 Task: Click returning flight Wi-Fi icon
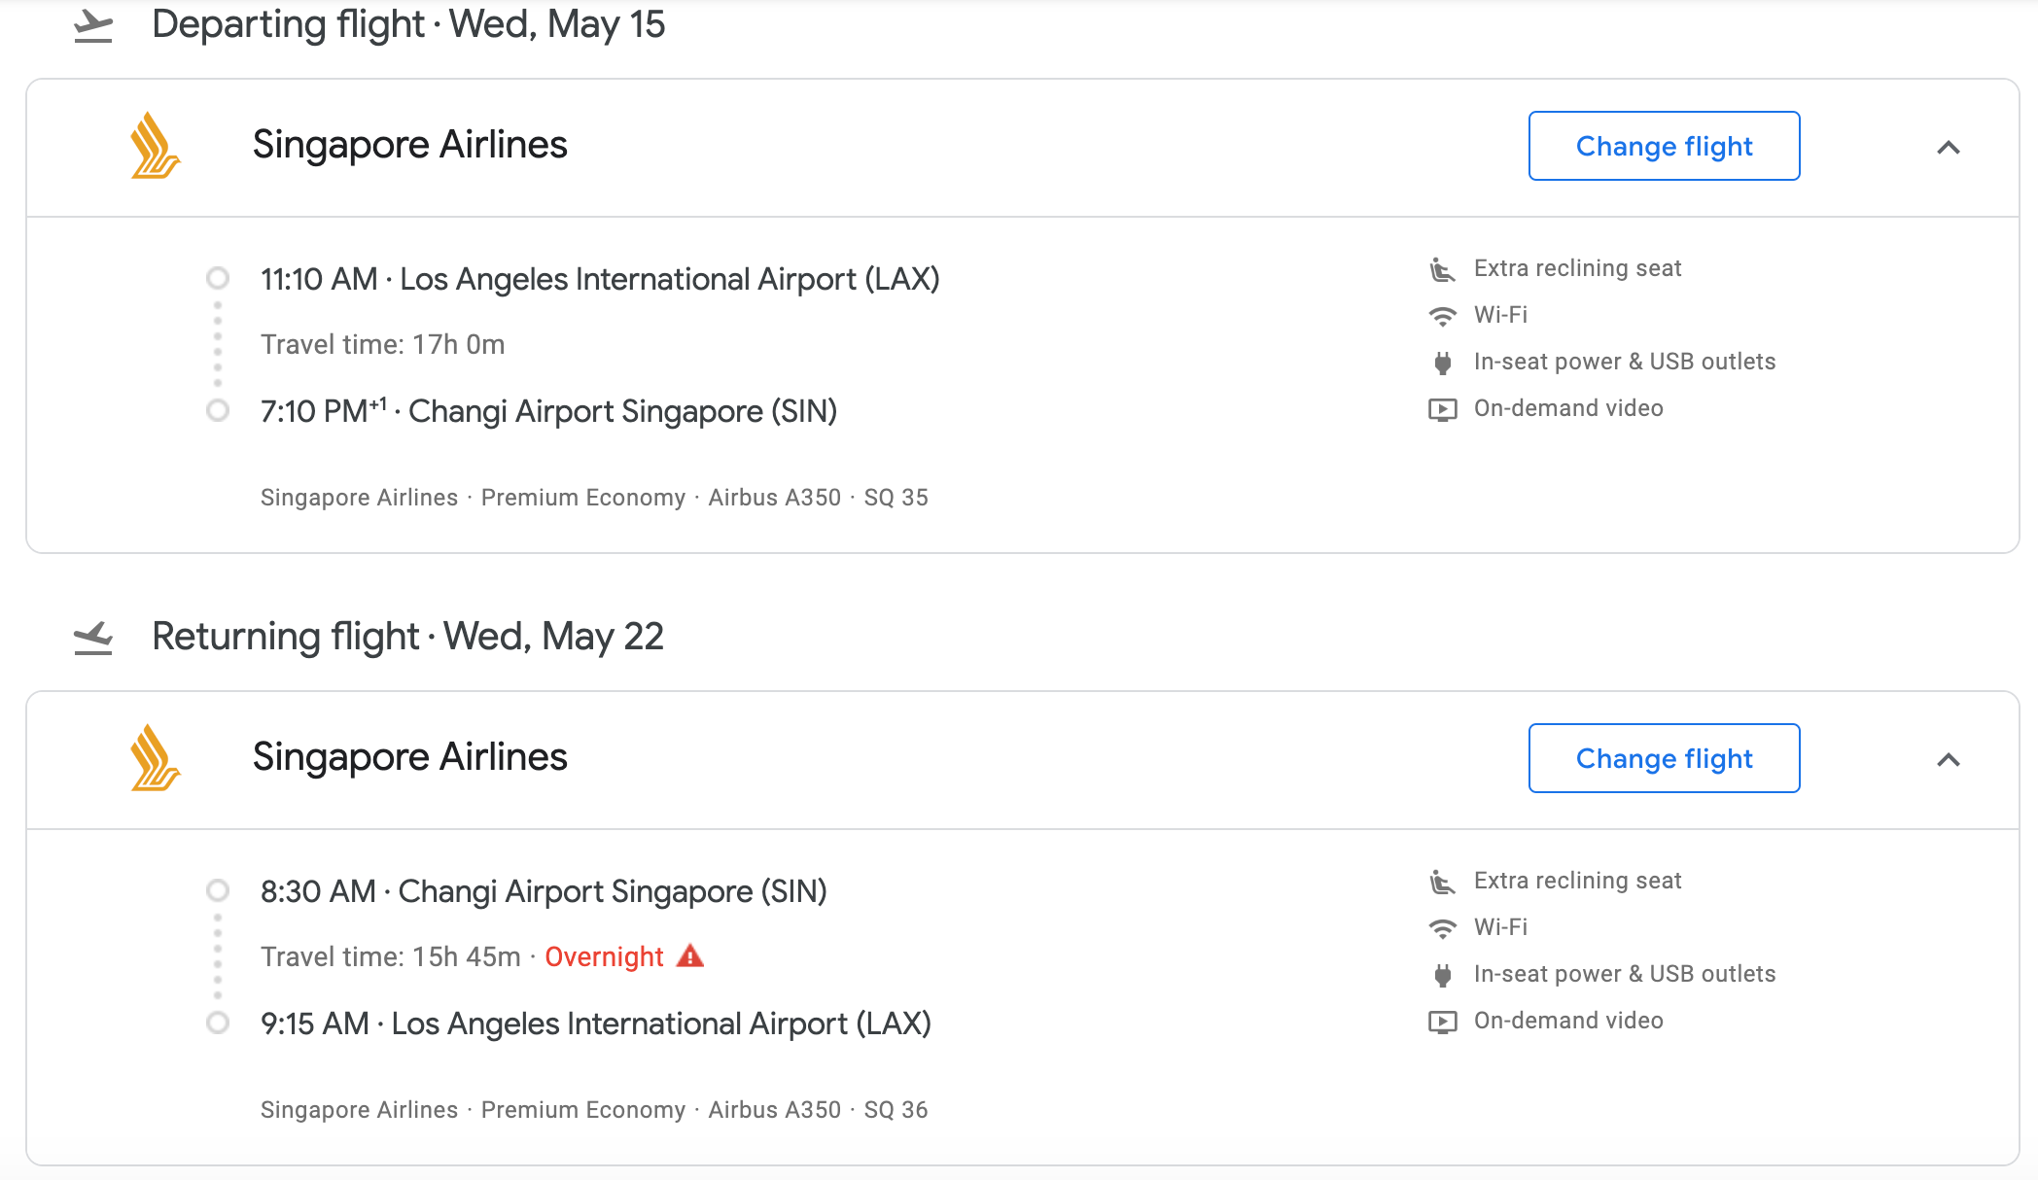tap(1442, 928)
